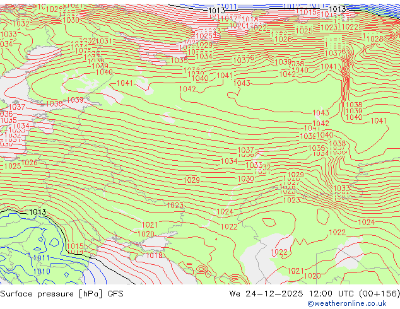Click the blue '1010' isobar label
The width and height of the screenshot is (400, 309).
(x=42, y=272)
